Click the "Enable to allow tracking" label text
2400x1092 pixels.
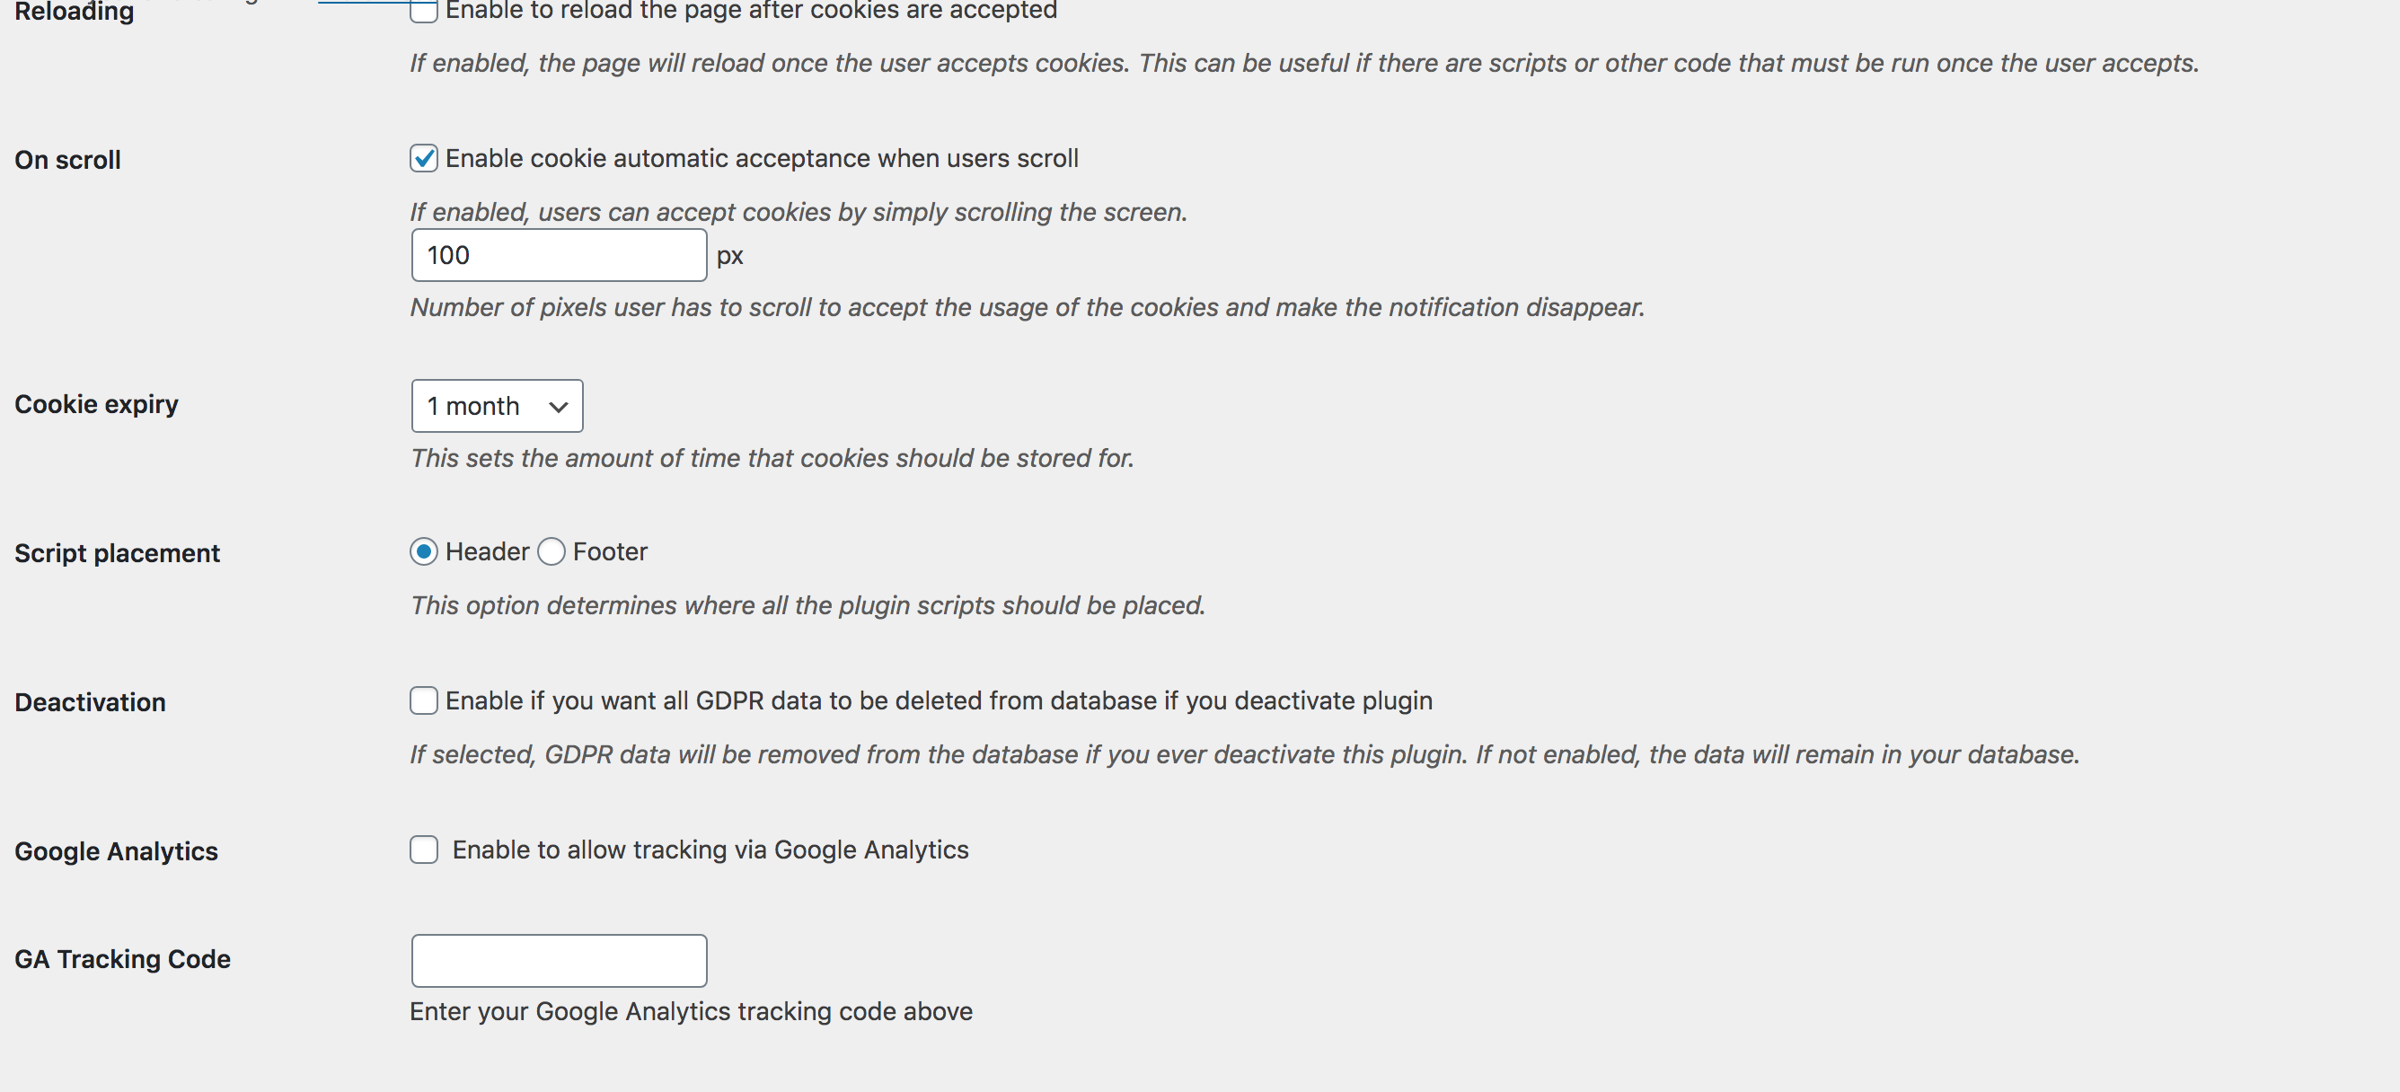[x=710, y=850]
